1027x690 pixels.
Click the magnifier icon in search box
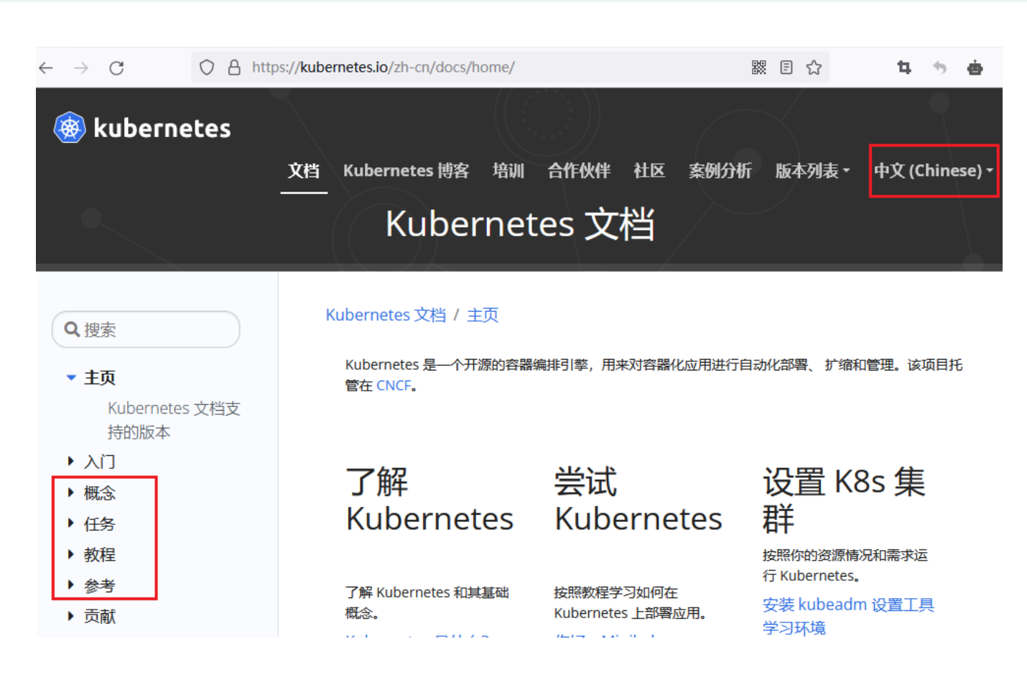pyautogui.click(x=72, y=330)
